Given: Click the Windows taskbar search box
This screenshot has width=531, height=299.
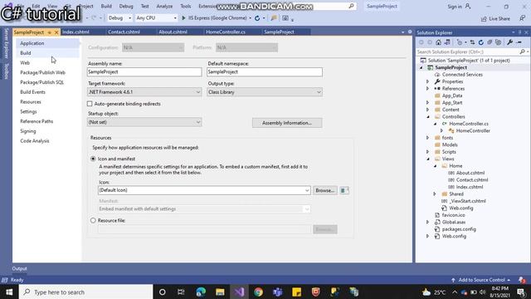Looking at the screenshot, I should [x=86, y=292].
